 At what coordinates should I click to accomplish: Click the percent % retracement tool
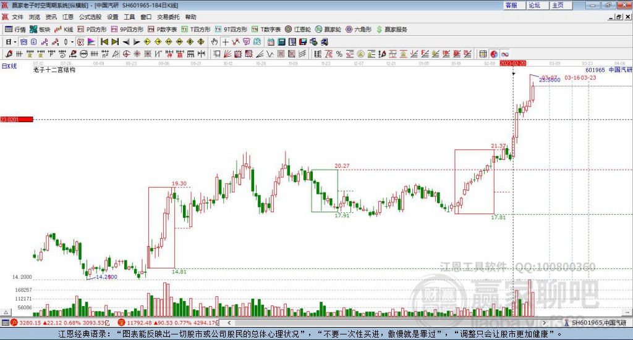pyautogui.click(x=339, y=54)
